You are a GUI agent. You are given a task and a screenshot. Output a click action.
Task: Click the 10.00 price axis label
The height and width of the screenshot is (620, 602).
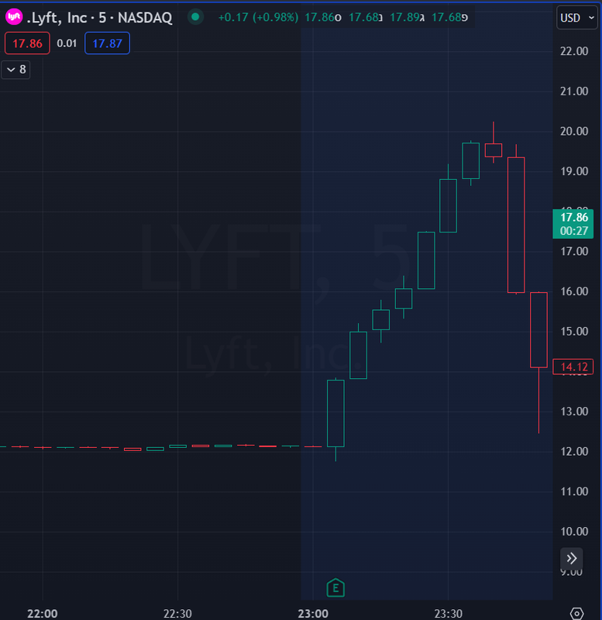point(574,532)
